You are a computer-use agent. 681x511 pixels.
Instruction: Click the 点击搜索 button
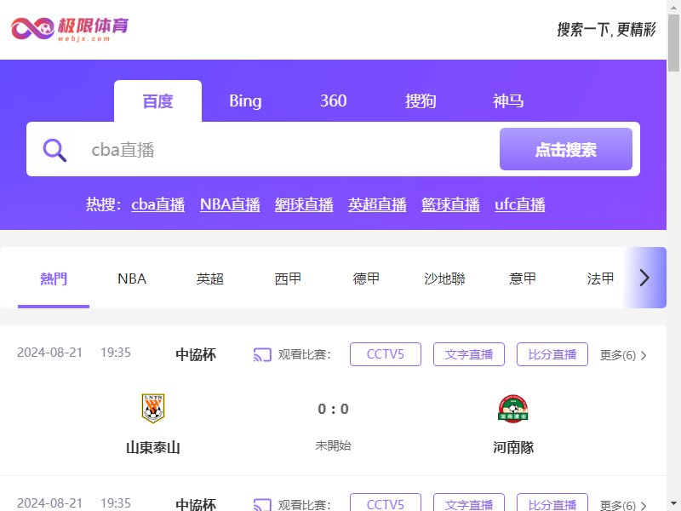566,149
